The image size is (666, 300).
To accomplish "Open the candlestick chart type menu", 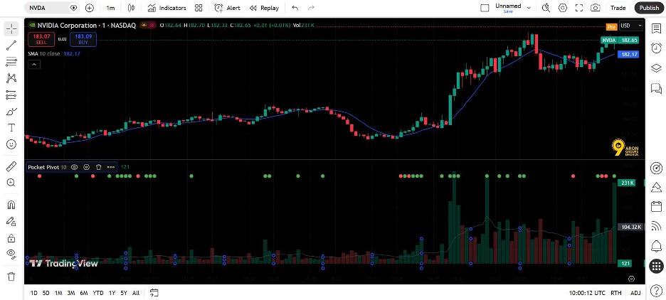I will tap(131, 8).
